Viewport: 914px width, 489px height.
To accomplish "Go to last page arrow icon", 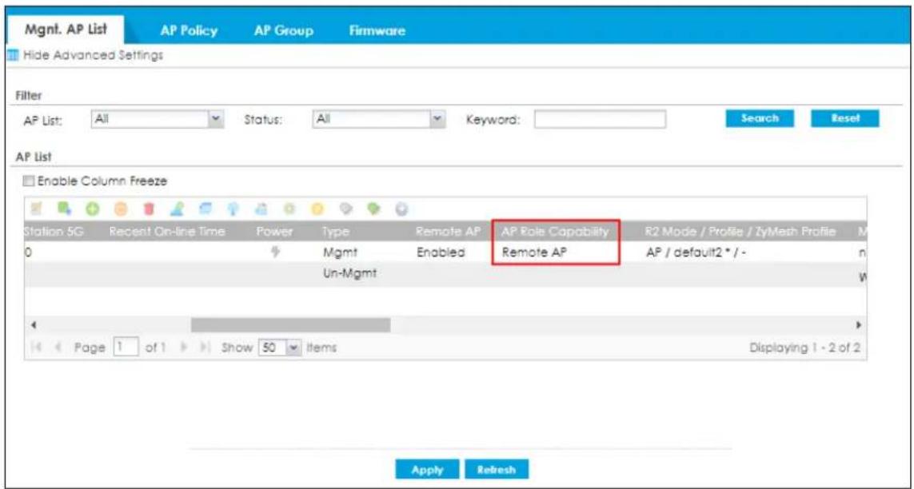I will pyautogui.click(x=206, y=348).
